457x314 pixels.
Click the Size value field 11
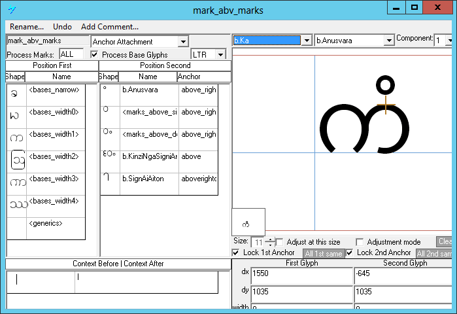coord(258,242)
